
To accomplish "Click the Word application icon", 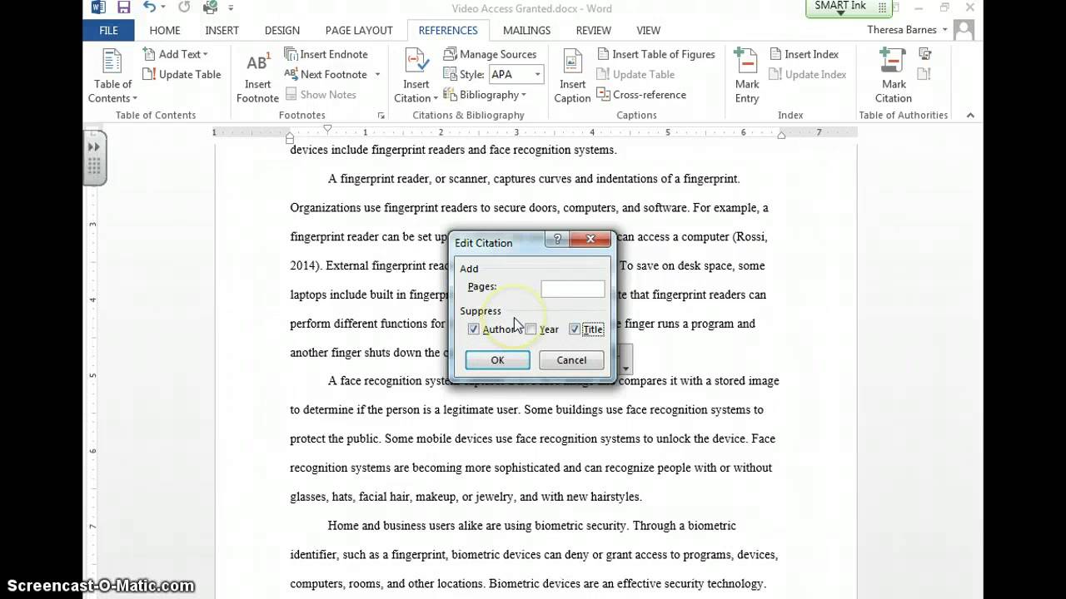I will click(x=98, y=8).
